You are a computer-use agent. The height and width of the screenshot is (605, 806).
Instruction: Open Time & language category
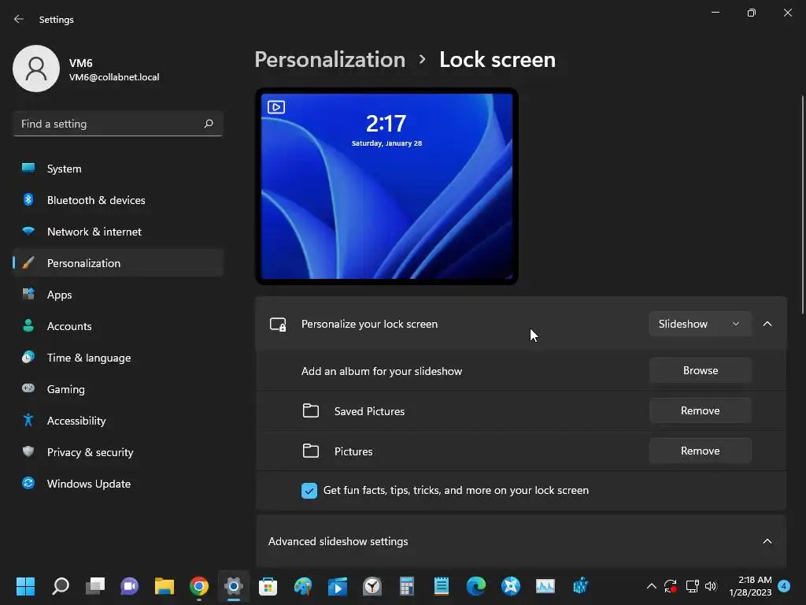pos(118,358)
